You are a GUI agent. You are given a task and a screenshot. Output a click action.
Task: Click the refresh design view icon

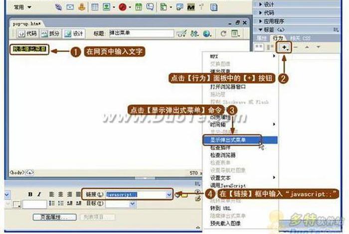223,33
